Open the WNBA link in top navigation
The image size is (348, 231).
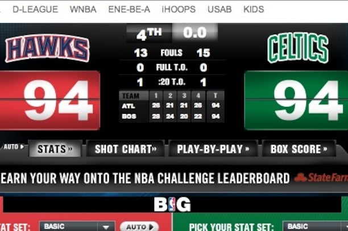[x=83, y=9]
